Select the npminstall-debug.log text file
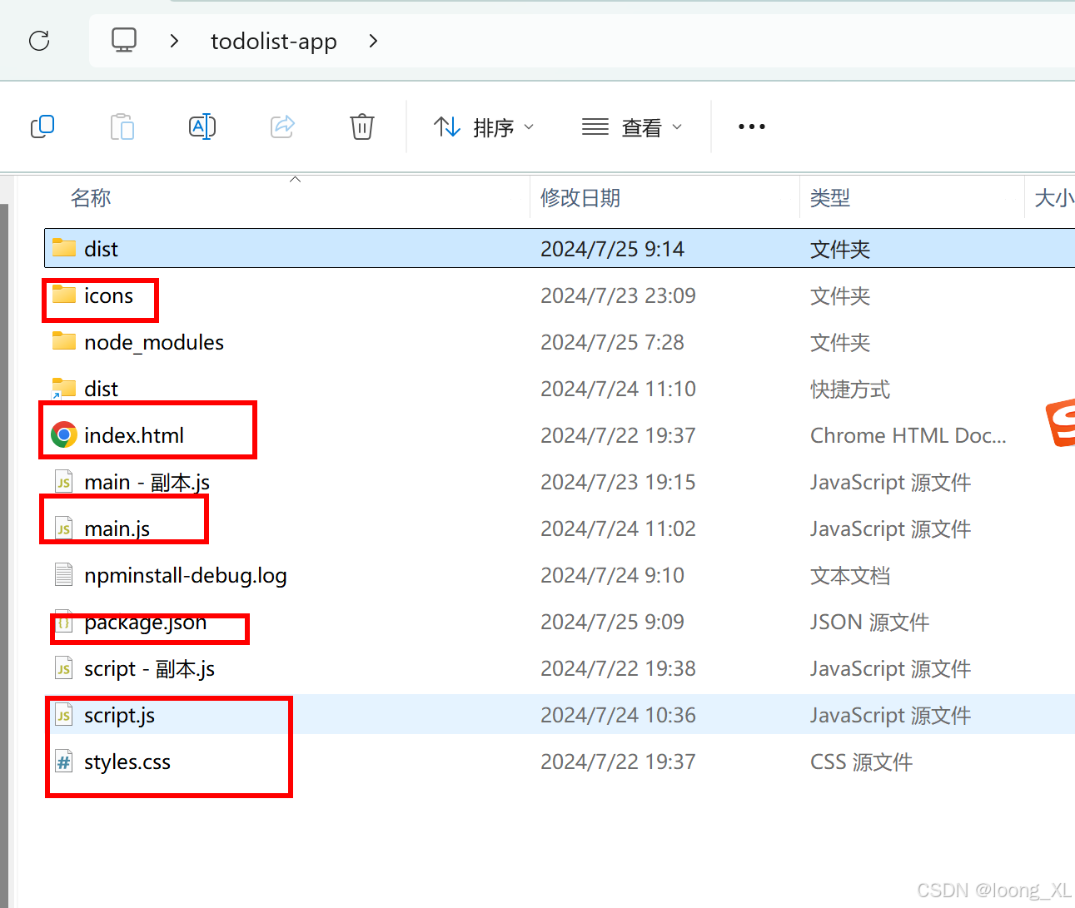 tap(185, 575)
